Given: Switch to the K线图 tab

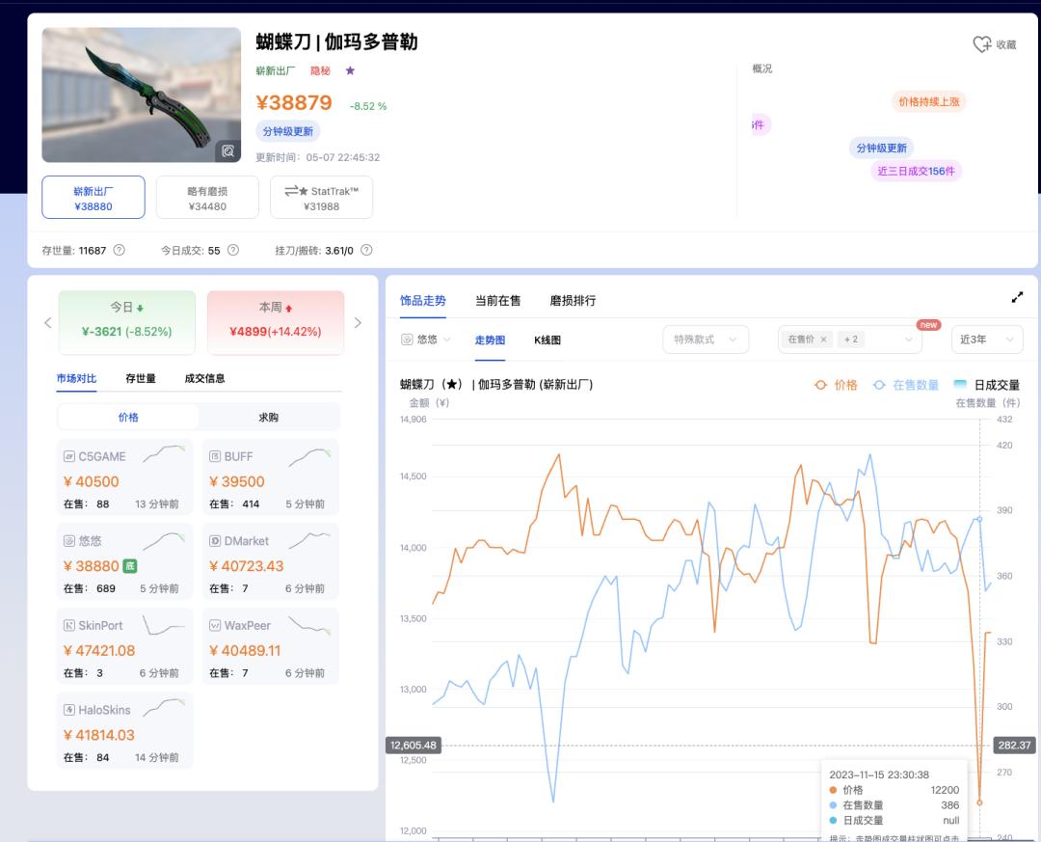Looking at the screenshot, I should [547, 340].
